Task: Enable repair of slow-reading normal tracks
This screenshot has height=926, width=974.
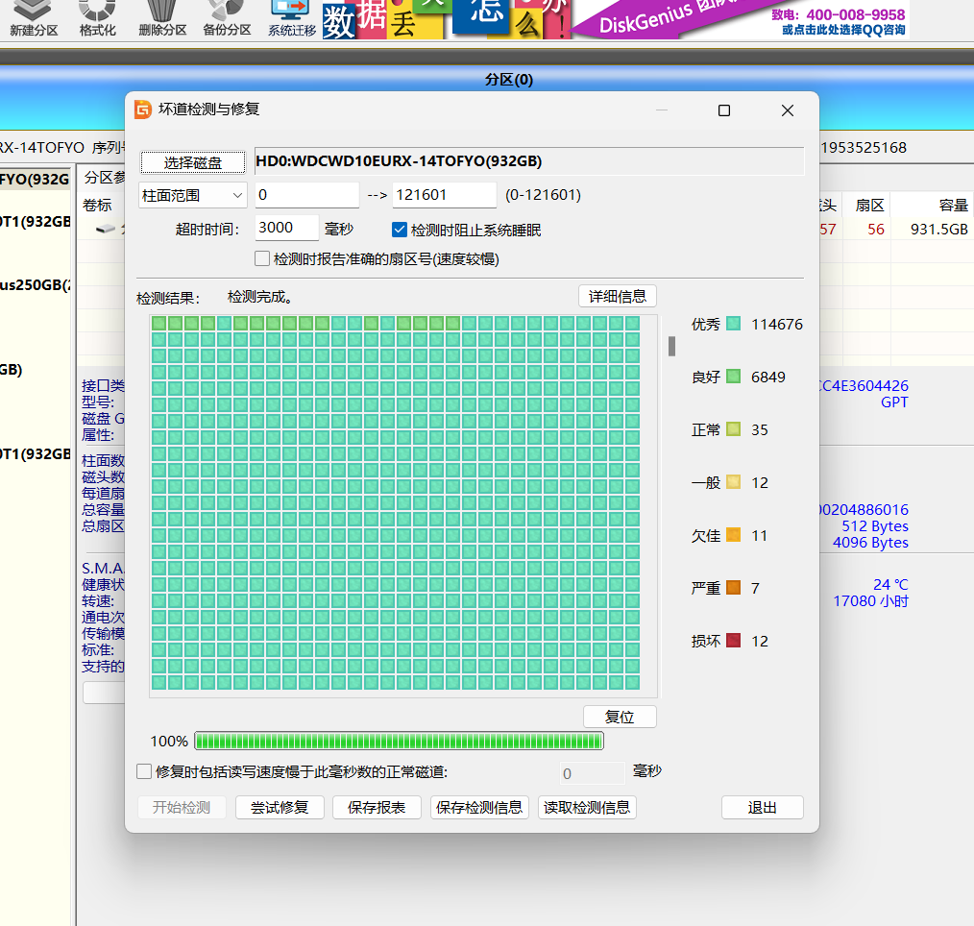Action: coord(144,770)
